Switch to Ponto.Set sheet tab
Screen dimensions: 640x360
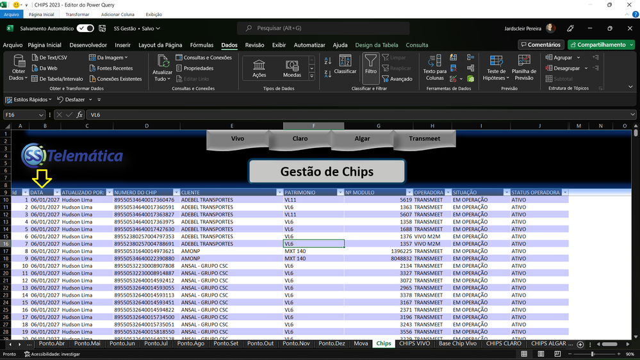[x=226, y=344]
